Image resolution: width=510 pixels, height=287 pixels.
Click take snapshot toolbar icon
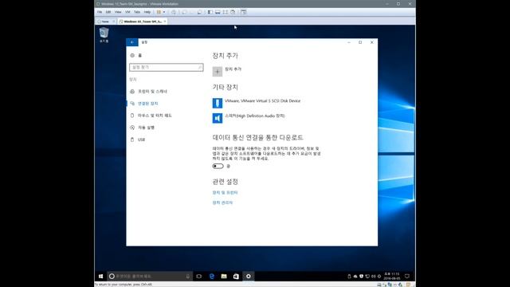tap(184, 12)
